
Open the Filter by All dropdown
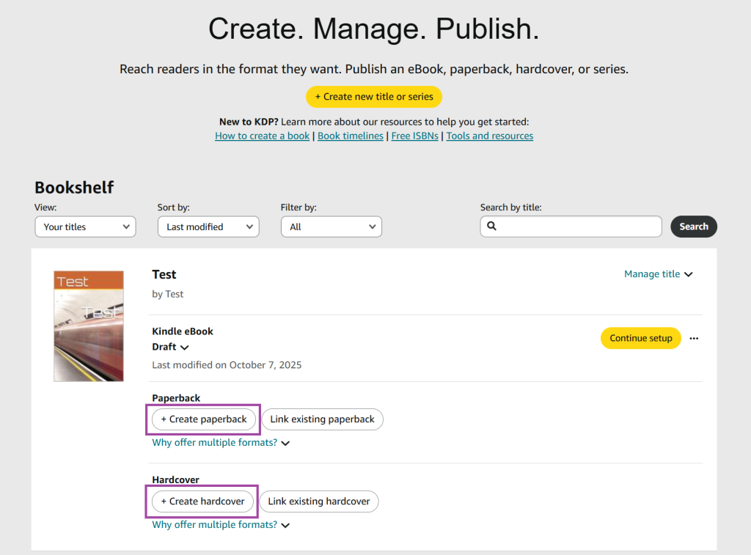coord(331,227)
